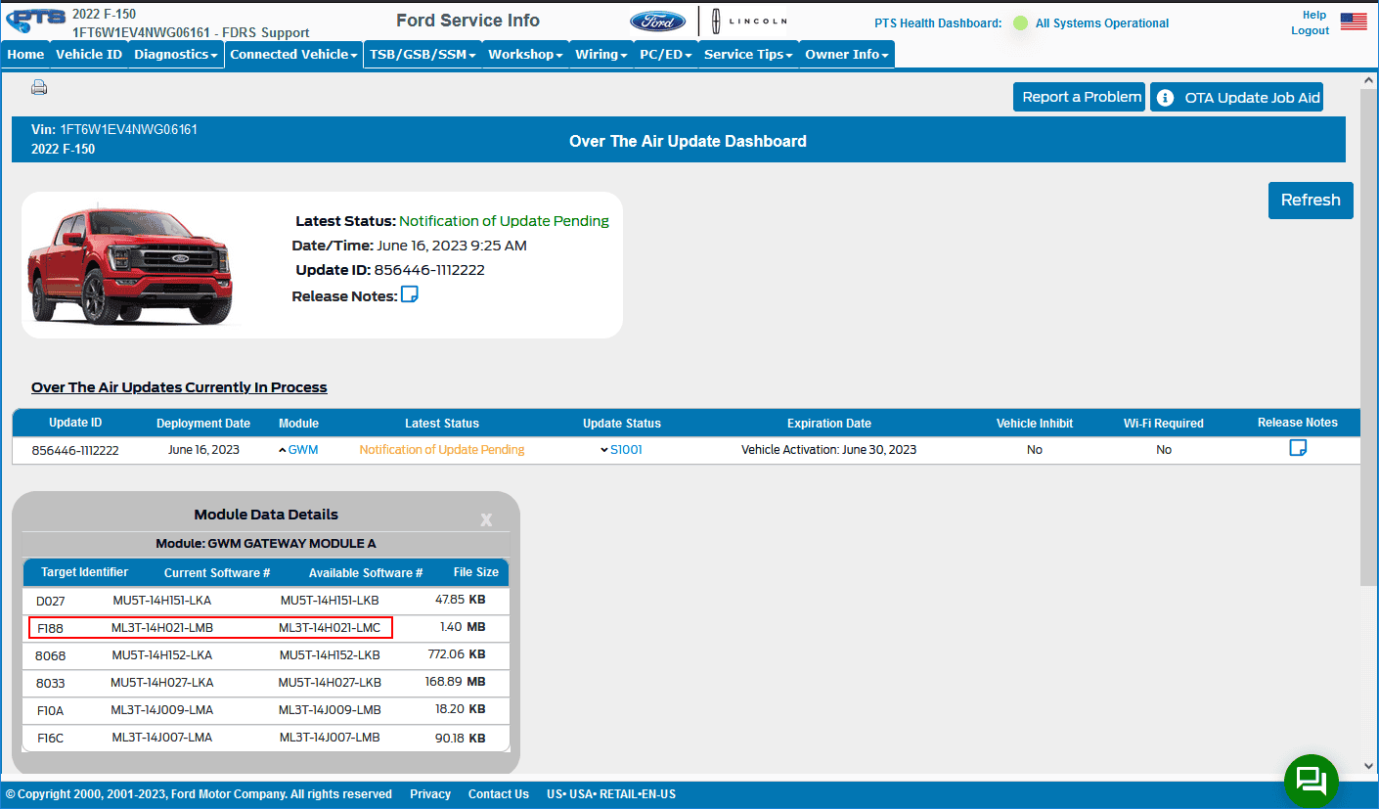Open the Connected Vehicle dropdown menu
Image resolution: width=1379 pixels, height=809 pixels.
tap(293, 55)
